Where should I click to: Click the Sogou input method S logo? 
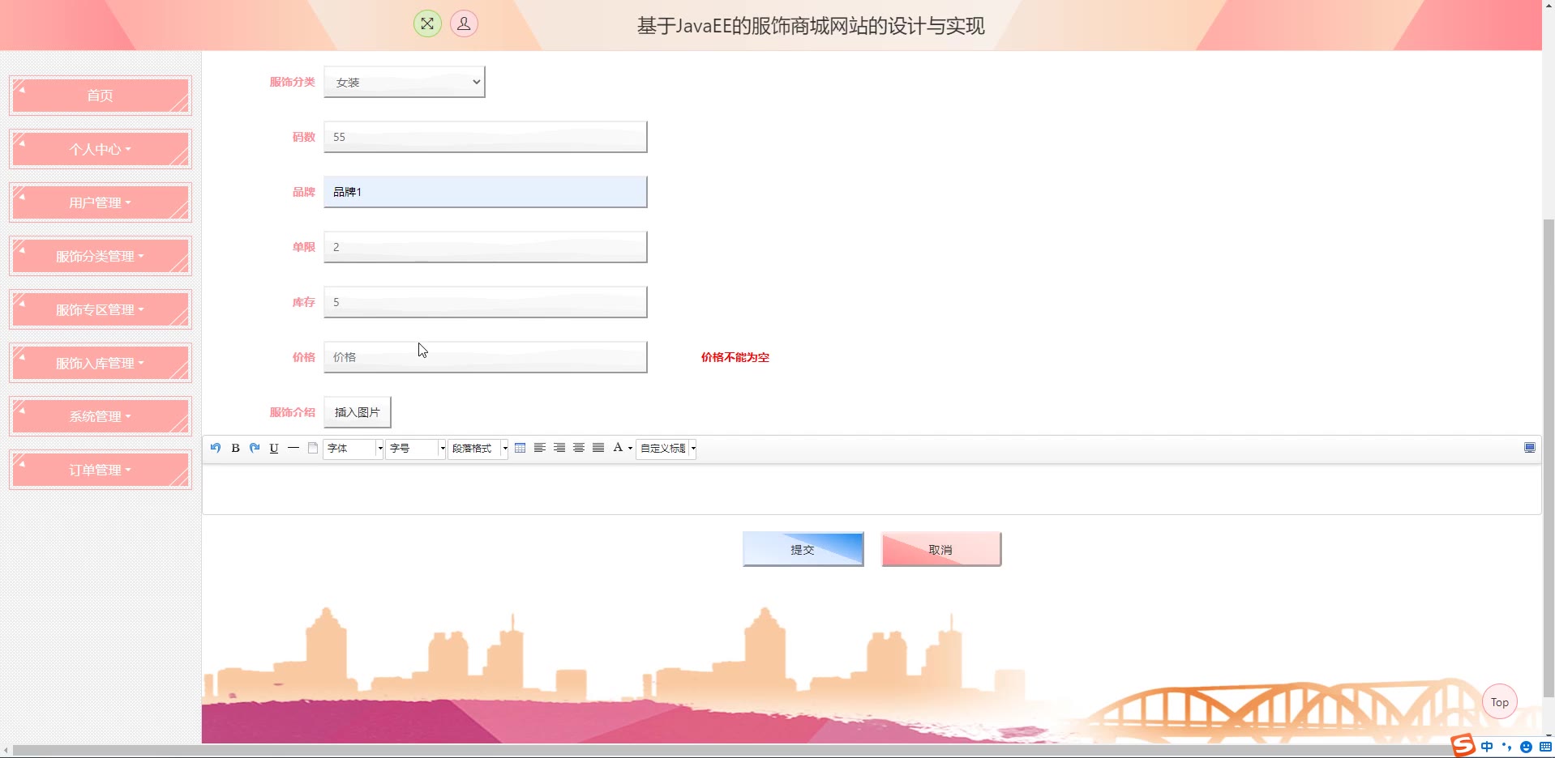tap(1463, 746)
